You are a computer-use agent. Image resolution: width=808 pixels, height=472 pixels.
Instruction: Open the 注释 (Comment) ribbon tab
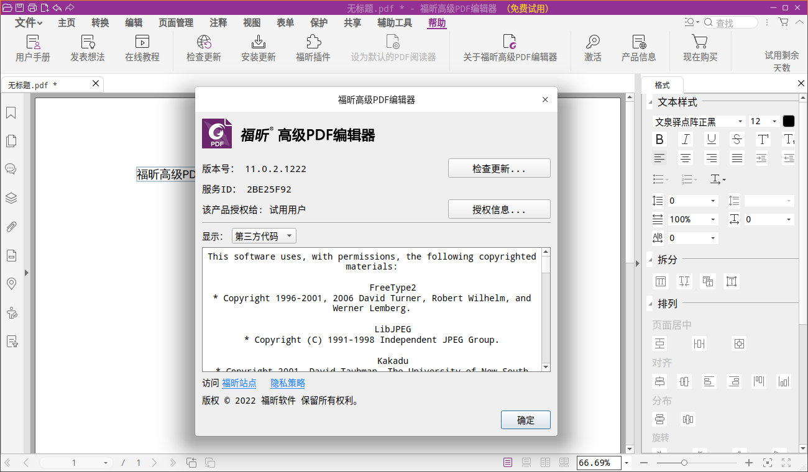218,23
